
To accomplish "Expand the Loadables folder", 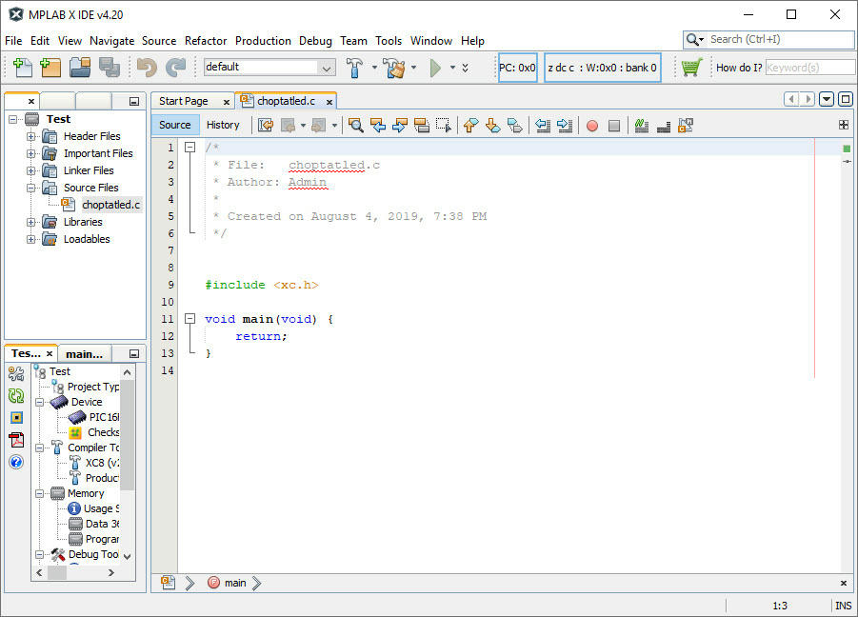I will (31, 239).
